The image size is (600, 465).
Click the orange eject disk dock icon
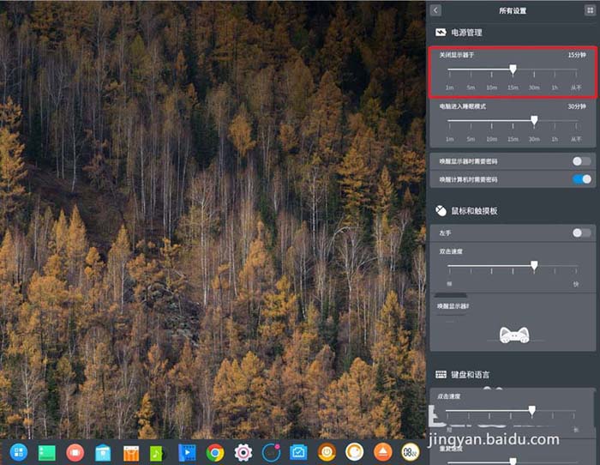(x=382, y=452)
